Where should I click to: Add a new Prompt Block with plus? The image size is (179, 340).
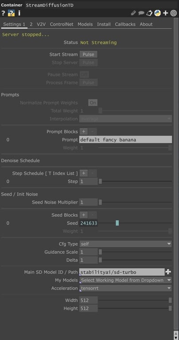[84, 131]
